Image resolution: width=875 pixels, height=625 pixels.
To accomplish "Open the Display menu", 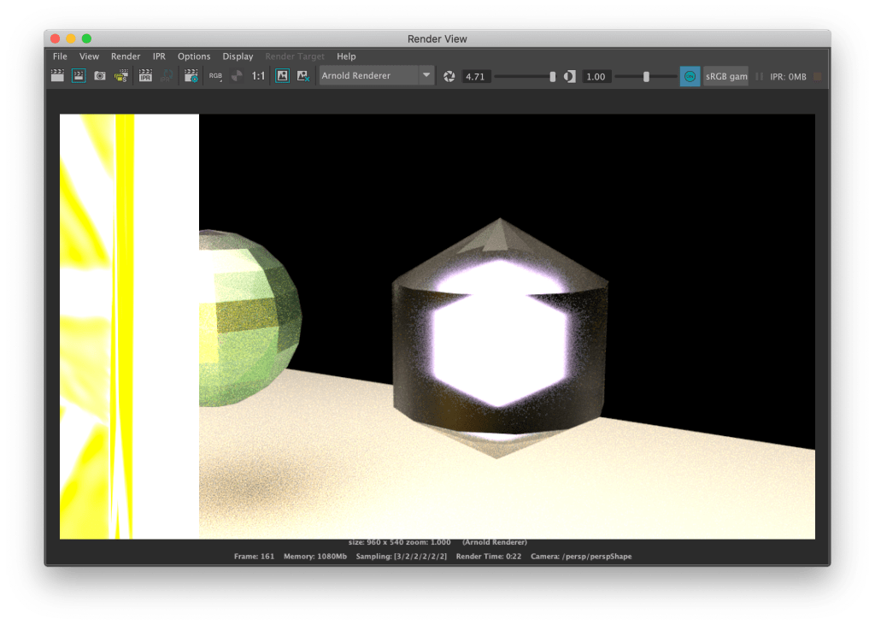I will click(238, 56).
